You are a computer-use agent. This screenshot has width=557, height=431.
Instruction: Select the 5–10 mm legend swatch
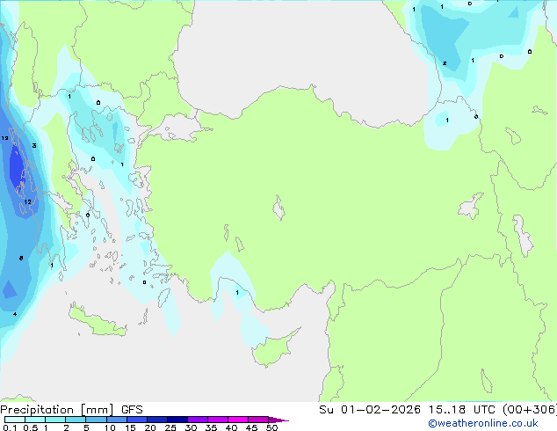point(96,420)
